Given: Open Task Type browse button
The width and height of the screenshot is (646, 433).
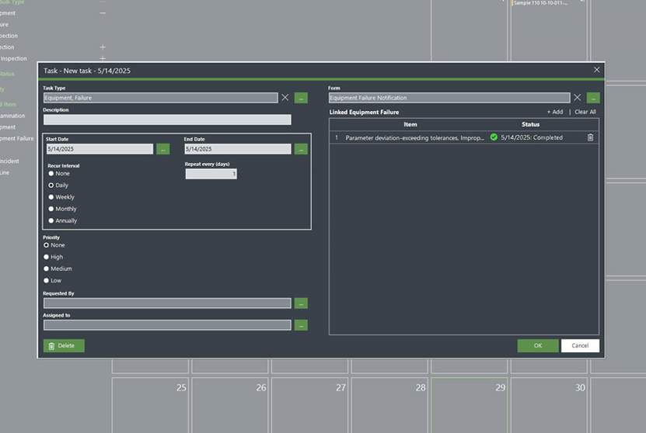Looking at the screenshot, I should tap(301, 98).
